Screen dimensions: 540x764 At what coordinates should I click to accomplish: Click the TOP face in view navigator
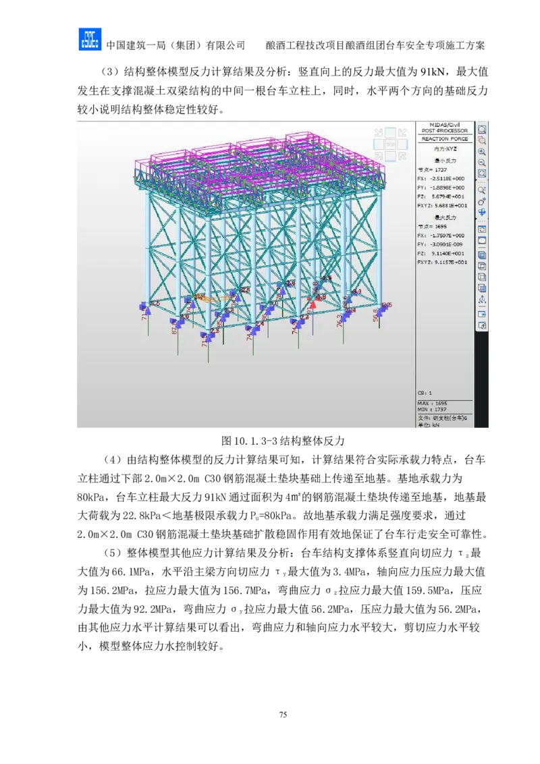[x=391, y=144]
